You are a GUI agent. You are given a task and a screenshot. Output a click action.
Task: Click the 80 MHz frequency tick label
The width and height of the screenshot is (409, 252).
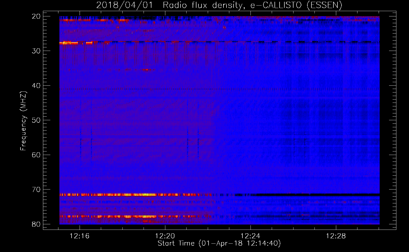coord(36,224)
